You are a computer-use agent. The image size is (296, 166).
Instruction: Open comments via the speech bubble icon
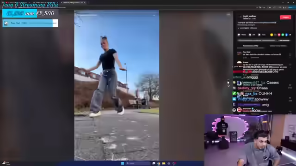250,35
